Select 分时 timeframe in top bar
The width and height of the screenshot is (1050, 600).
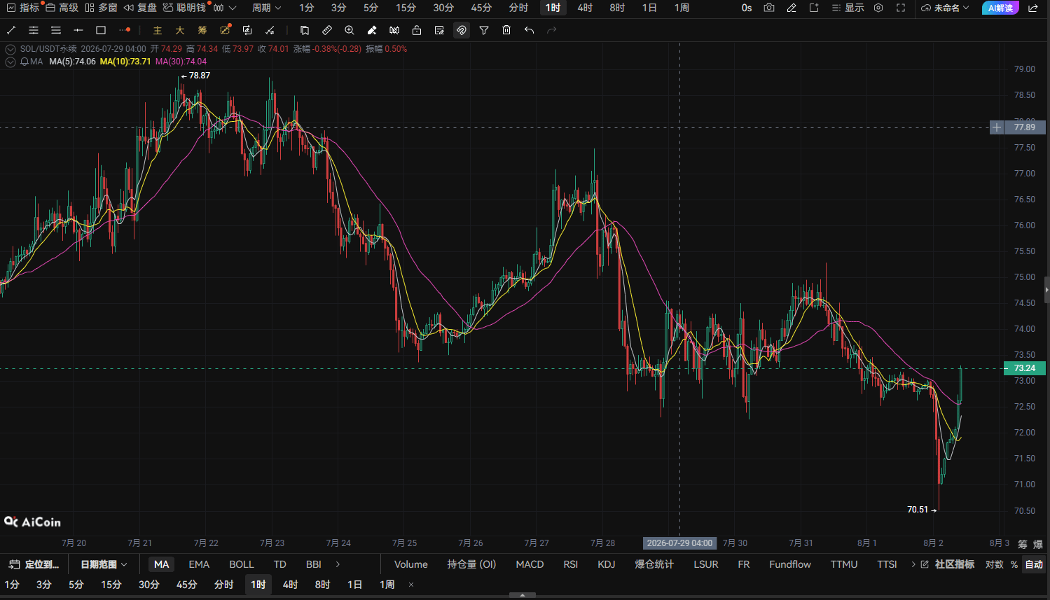pos(518,8)
